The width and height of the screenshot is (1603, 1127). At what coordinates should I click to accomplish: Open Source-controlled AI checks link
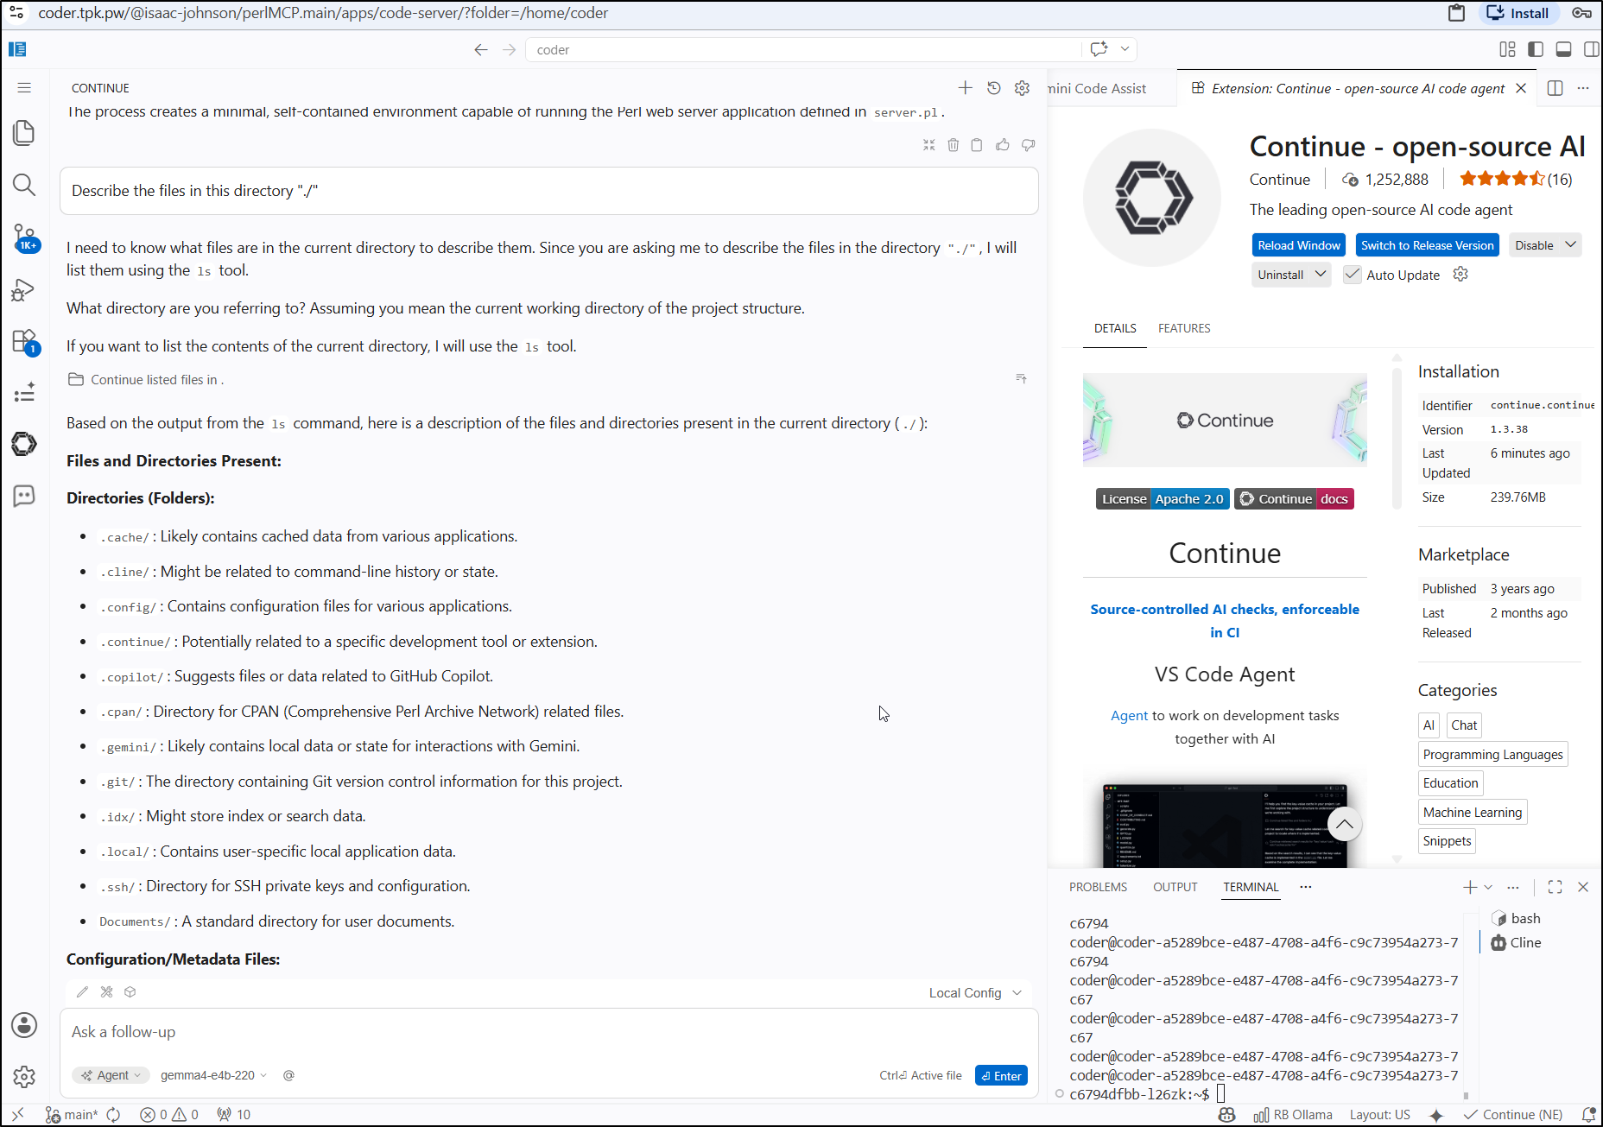tap(1225, 620)
